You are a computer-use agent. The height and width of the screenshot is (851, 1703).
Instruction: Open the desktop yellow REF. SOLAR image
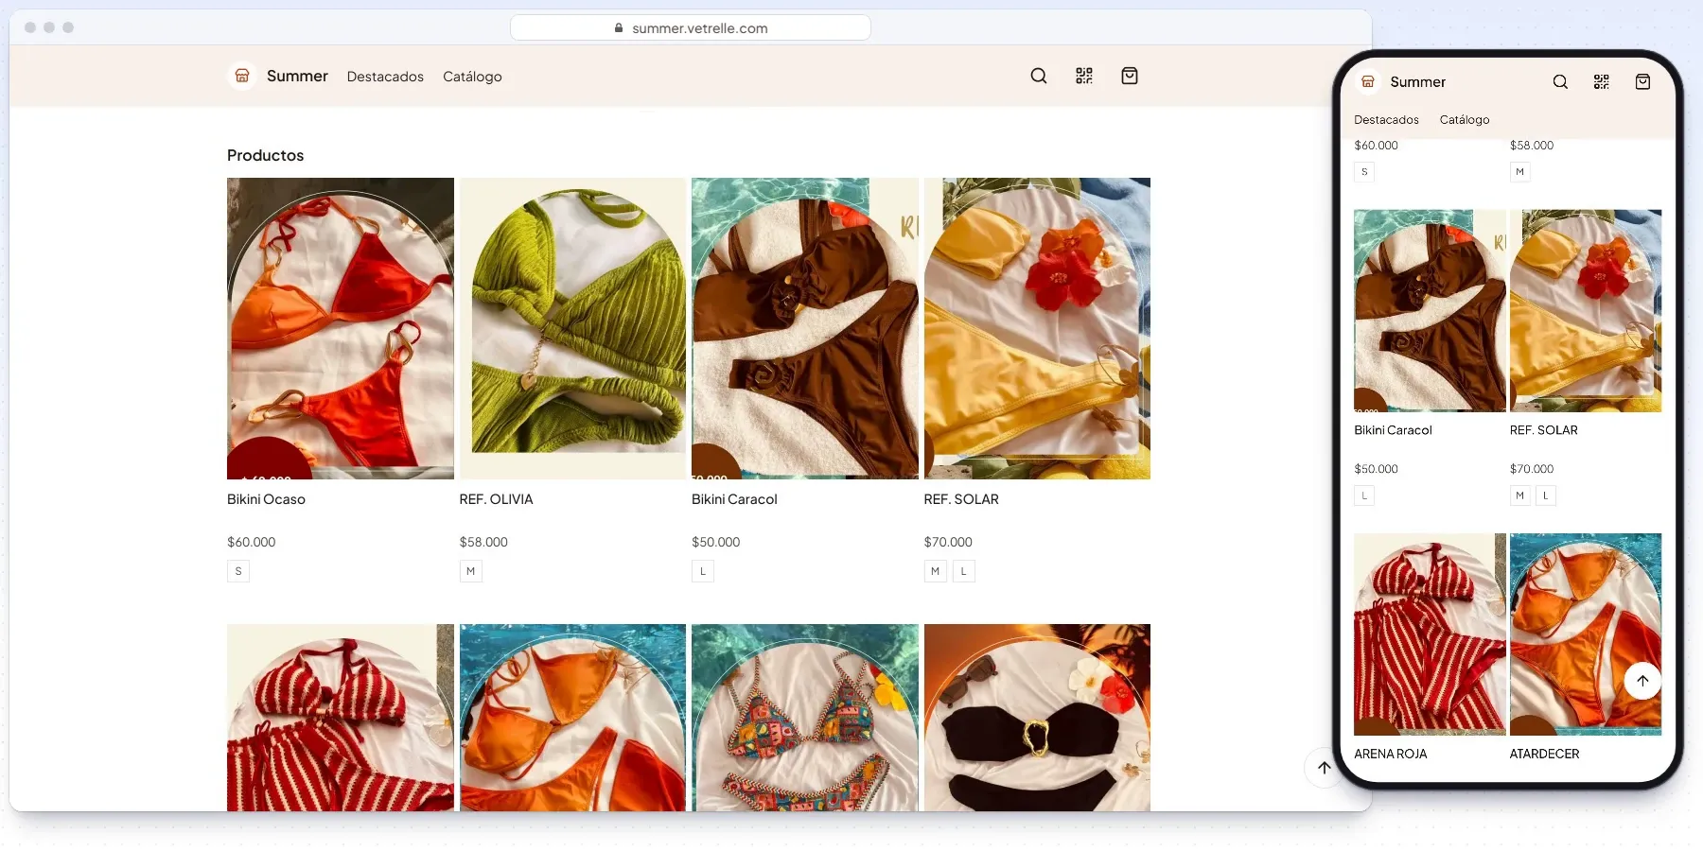click(1037, 328)
